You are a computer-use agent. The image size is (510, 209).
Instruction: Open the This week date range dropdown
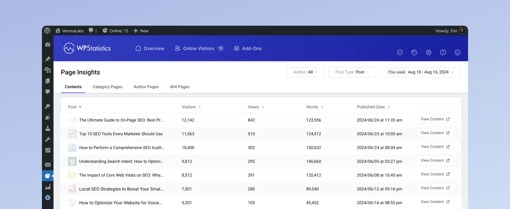pos(420,72)
